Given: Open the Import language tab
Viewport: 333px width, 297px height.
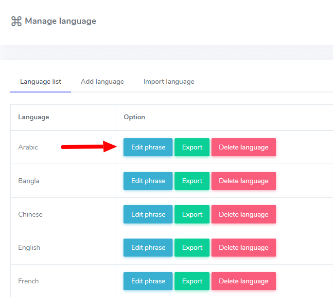Looking at the screenshot, I should tap(169, 82).
